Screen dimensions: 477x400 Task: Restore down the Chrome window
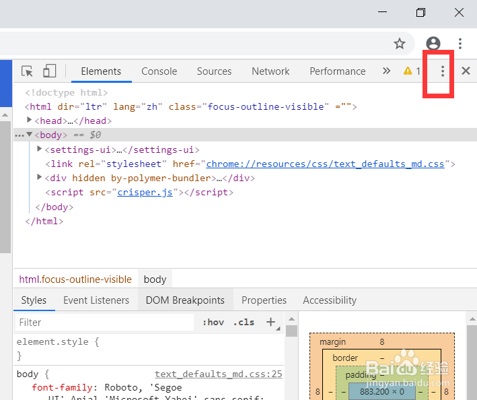click(x=420, y=13)
